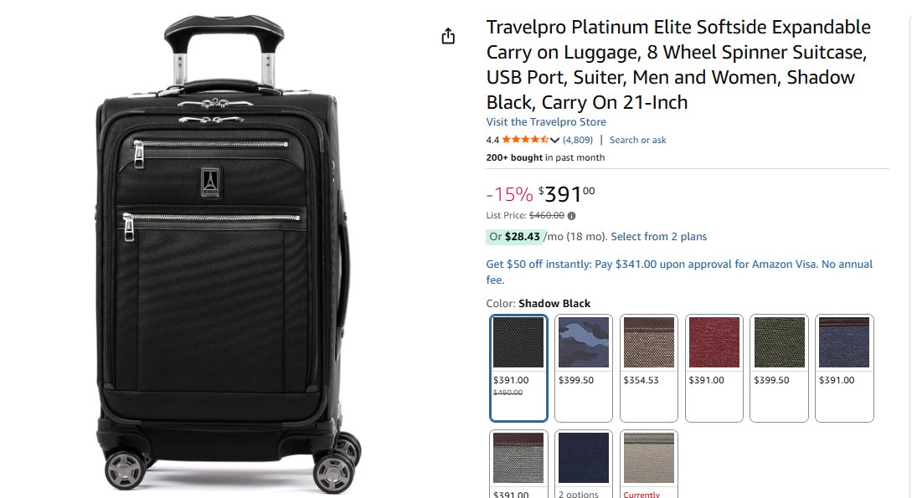Viewport: 912px width, 498px height.
Task: Open the 4,809 ratings link
Action: [578, 140]
